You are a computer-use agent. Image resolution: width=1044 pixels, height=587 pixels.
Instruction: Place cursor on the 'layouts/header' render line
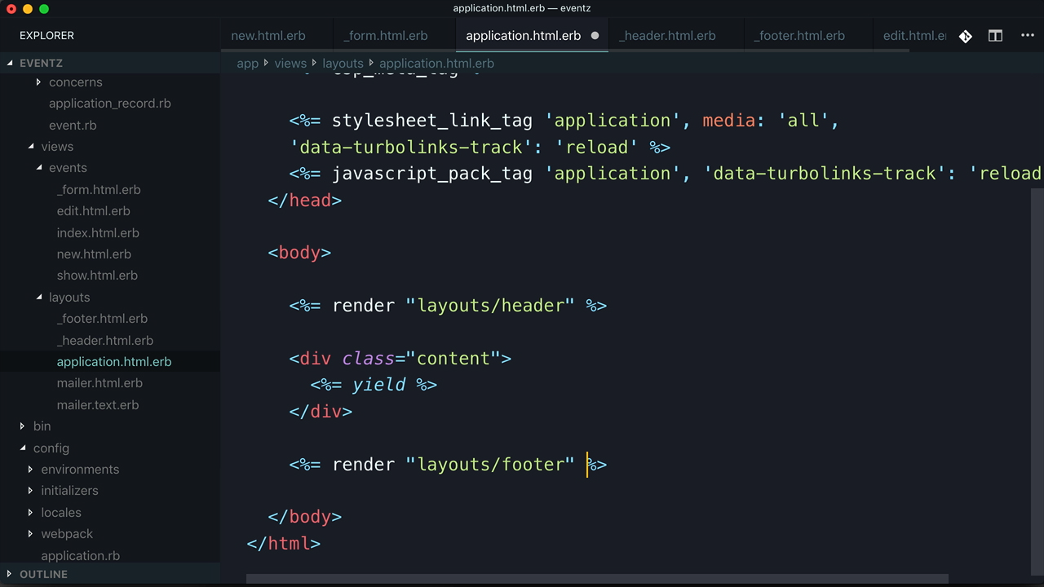[x=448, y=306]
